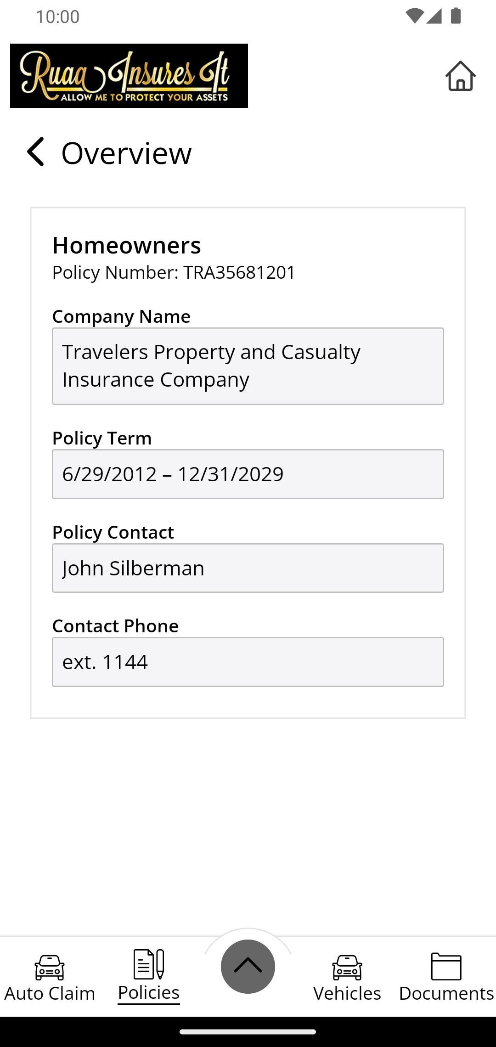Tap the Contact Phone ext. 1144 field
The width and height of the screenshot is (496, 1047).
(248, 662)
